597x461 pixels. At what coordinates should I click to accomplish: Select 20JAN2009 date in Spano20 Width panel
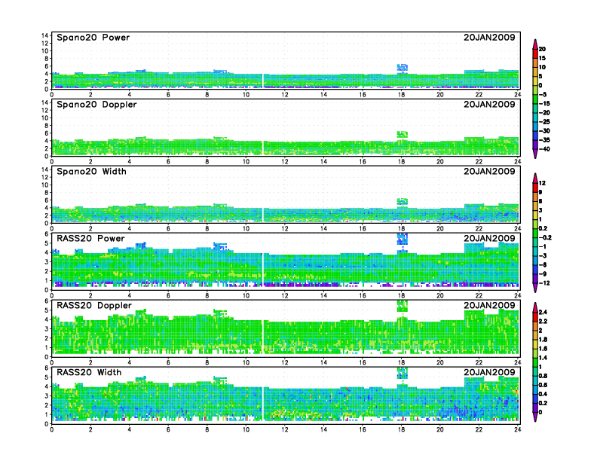tap(489, 172)
